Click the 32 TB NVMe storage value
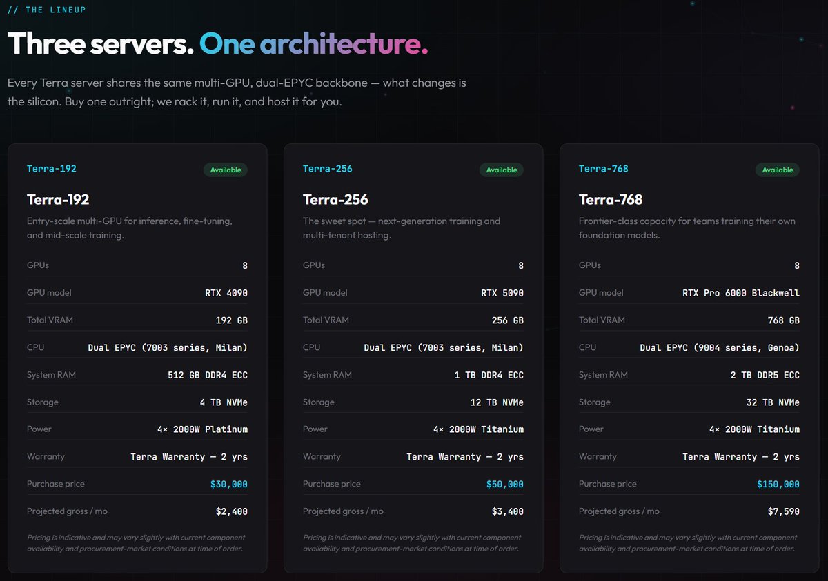The width and height of the screenshot is (828, 581). [773, 402]
